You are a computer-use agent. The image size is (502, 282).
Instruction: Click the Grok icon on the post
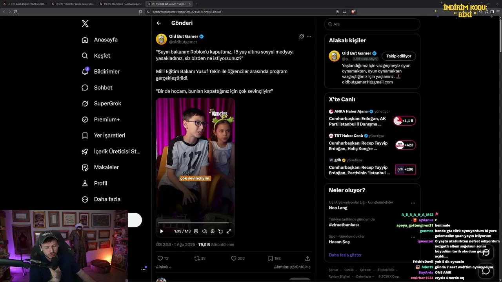(x=301, y=36)
